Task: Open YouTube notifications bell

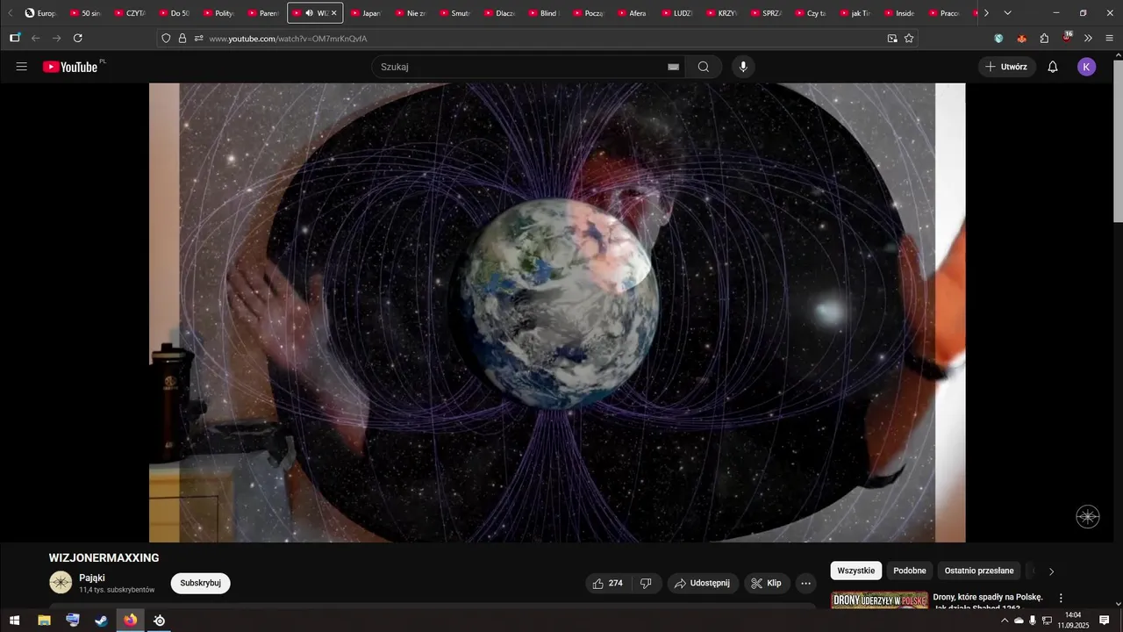Action: pos(1053,67)
